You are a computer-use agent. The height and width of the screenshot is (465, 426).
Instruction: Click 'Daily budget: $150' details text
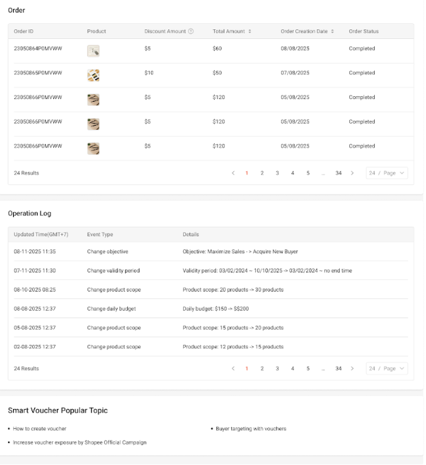point(215,309)
